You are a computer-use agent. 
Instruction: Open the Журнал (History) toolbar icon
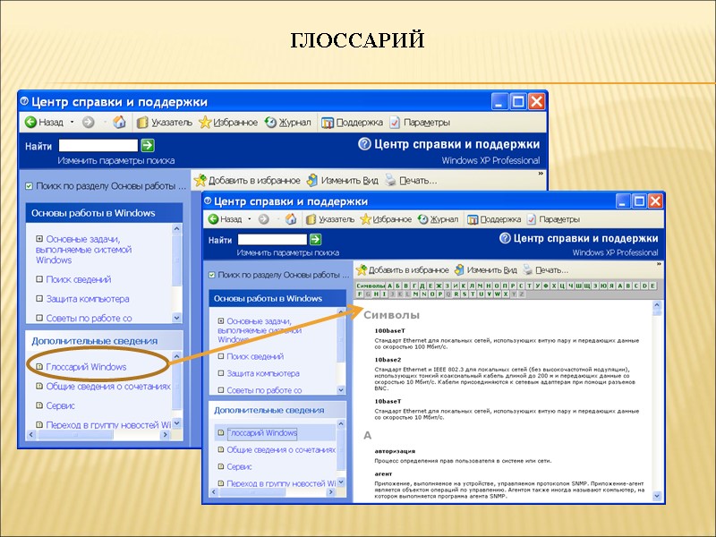[441, 219]
